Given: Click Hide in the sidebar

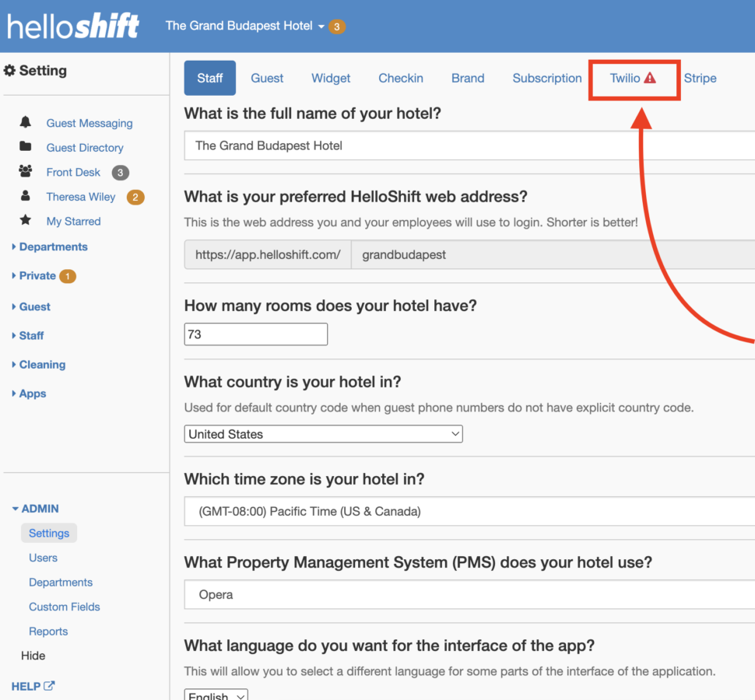Looking at the screenshot, I should coord(33,656).
